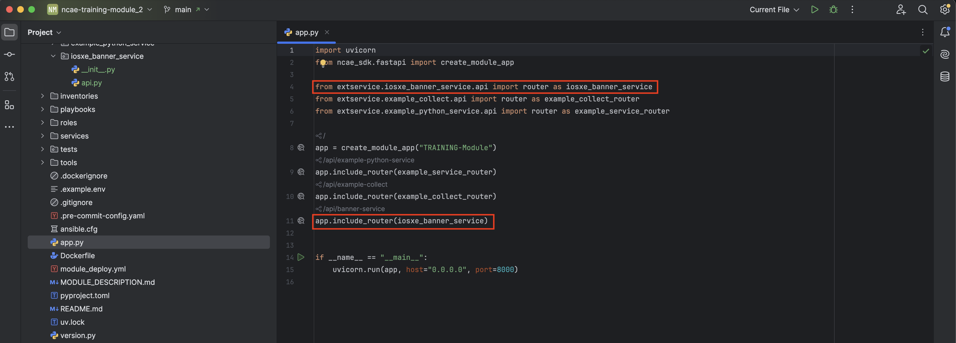Select ansible.cfg file
956x343 pixels.
(x=73, y=229)
